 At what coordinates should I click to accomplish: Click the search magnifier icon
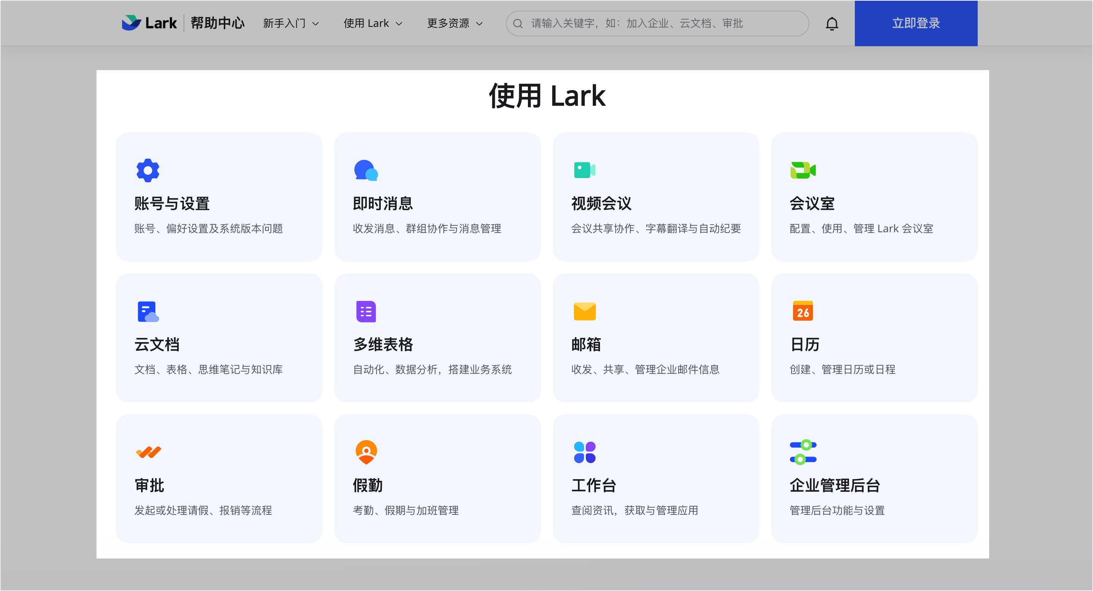tap(518, 23)
